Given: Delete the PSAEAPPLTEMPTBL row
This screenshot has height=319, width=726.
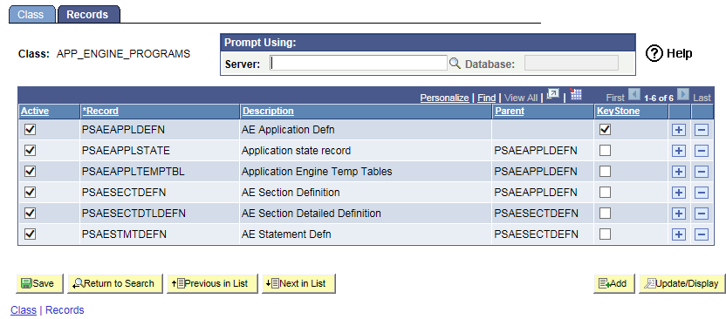Looking at the screenshot, I should click(702, 172).
